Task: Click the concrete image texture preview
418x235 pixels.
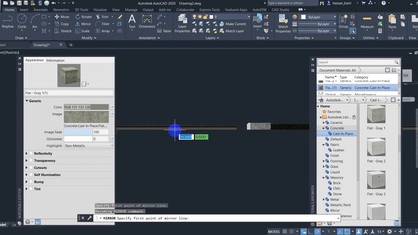Action: coord(86,117)
